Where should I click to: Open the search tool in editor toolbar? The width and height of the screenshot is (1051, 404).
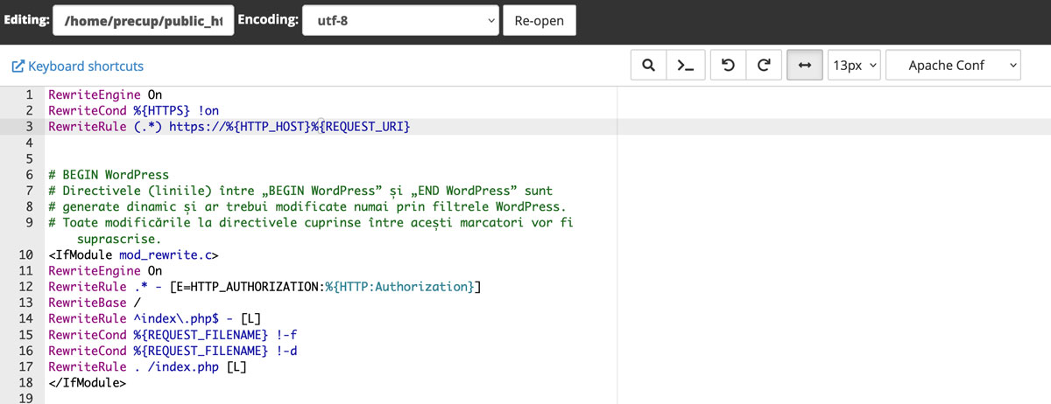[649, 66]
